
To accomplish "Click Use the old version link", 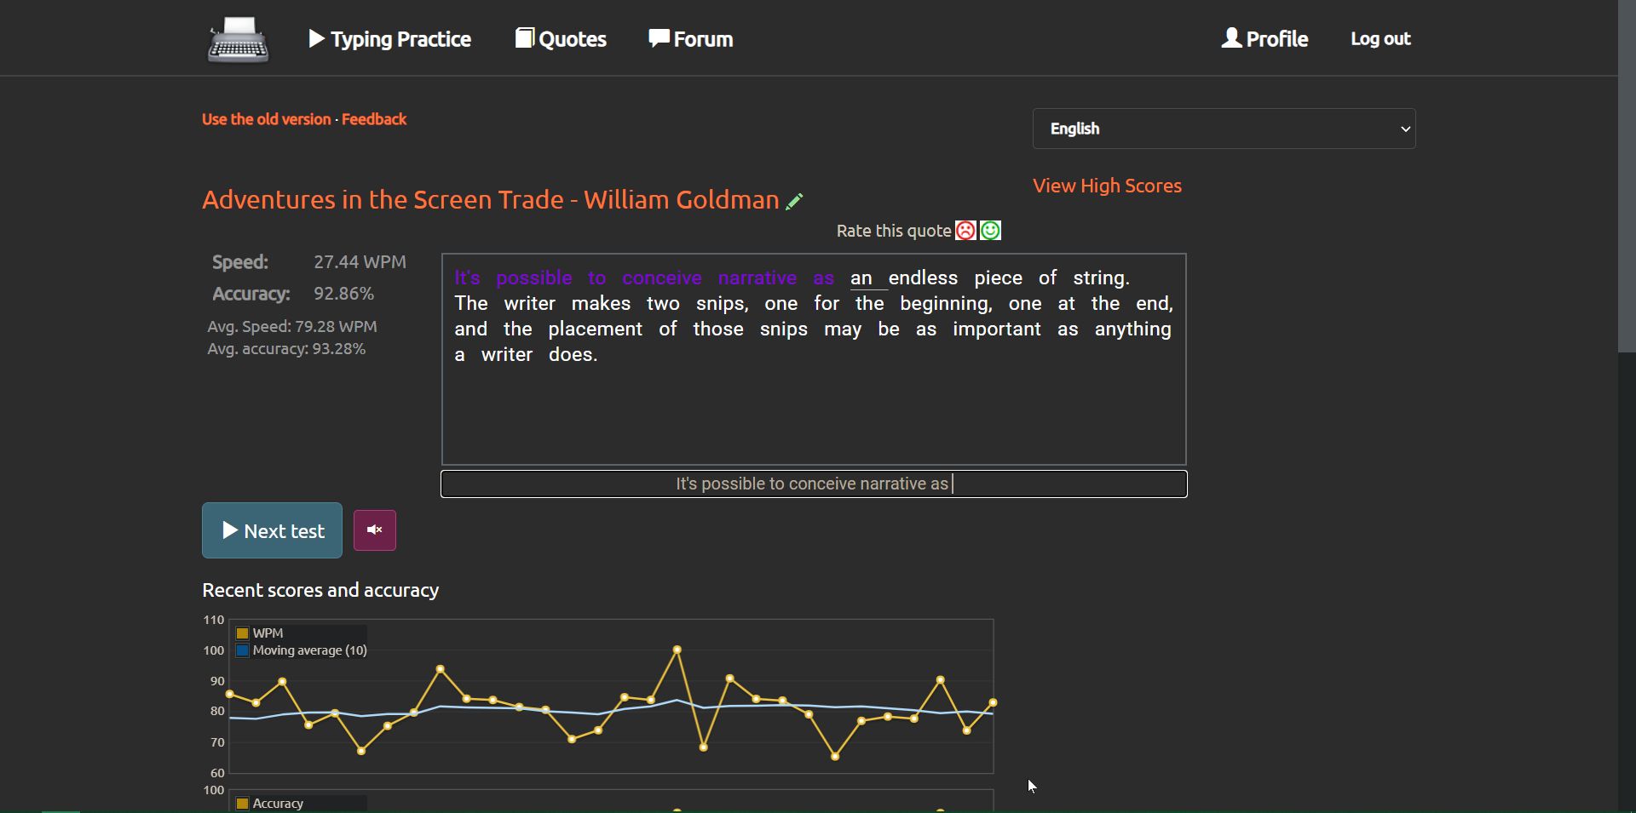I will pyautogui.click(x=266, y=119).
